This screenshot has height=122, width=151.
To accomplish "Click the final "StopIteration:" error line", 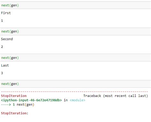I will [x=15, y=113].
